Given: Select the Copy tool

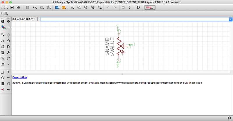Looking at the screenshot, I should pos(3,47).
